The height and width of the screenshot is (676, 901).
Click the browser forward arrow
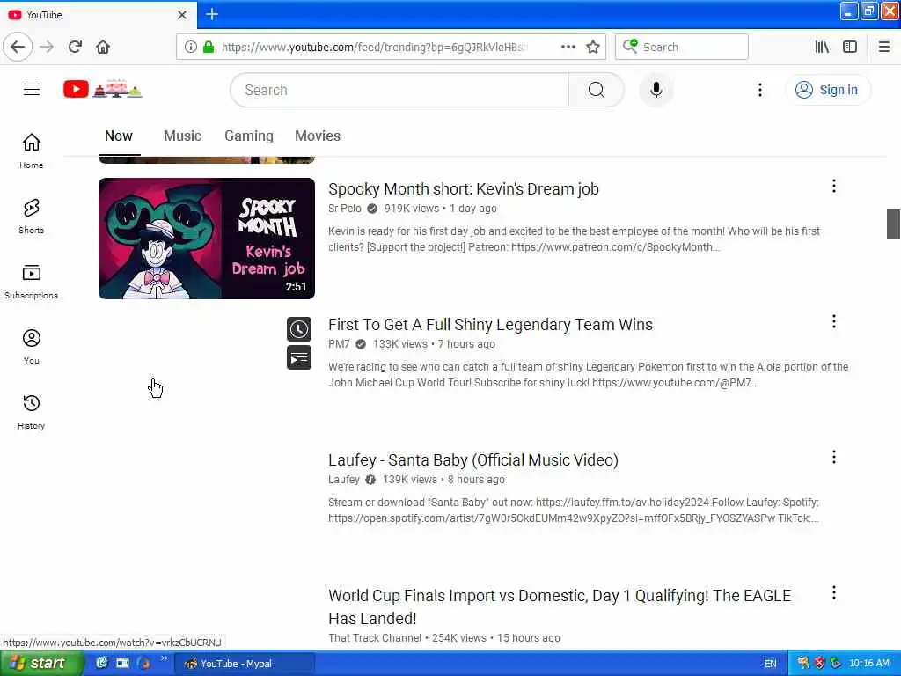[47, 47]
